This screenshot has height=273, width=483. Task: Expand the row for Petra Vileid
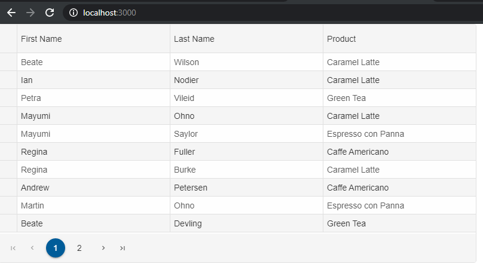(8, 98)
